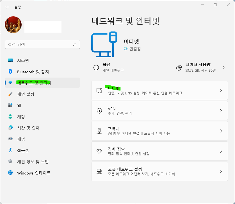Viewport: 235px width, 204px height.
Task: Click the info icon beside 속성
Action: pos(96,67)
